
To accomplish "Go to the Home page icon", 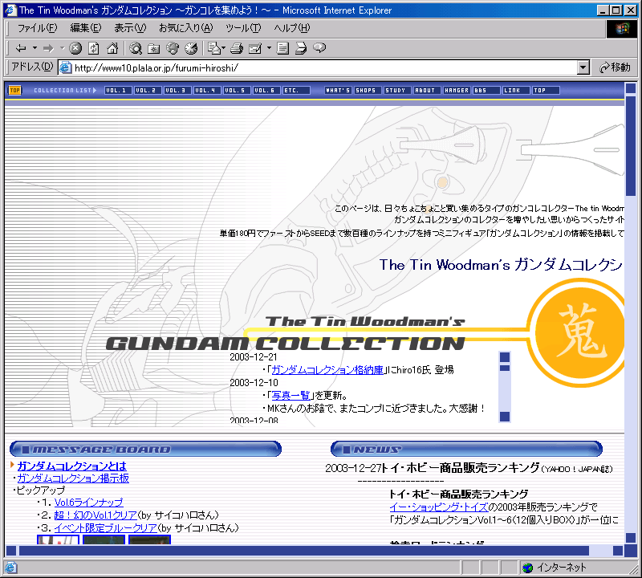I will pos(112,48).
